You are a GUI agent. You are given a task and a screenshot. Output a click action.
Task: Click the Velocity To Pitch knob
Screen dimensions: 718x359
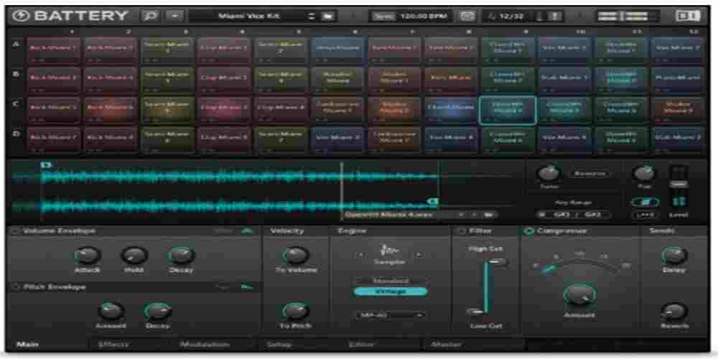pyautogui.click(x=296, y=312)
